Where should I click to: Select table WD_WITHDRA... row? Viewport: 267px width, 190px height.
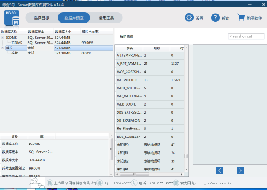tap(150, 96)
